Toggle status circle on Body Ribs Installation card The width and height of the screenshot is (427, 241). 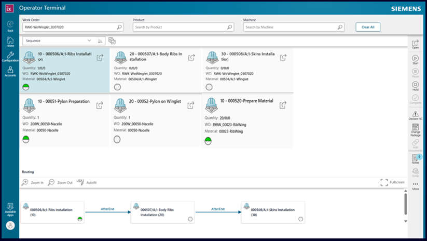pyautogui.click(x=117, y=87)
